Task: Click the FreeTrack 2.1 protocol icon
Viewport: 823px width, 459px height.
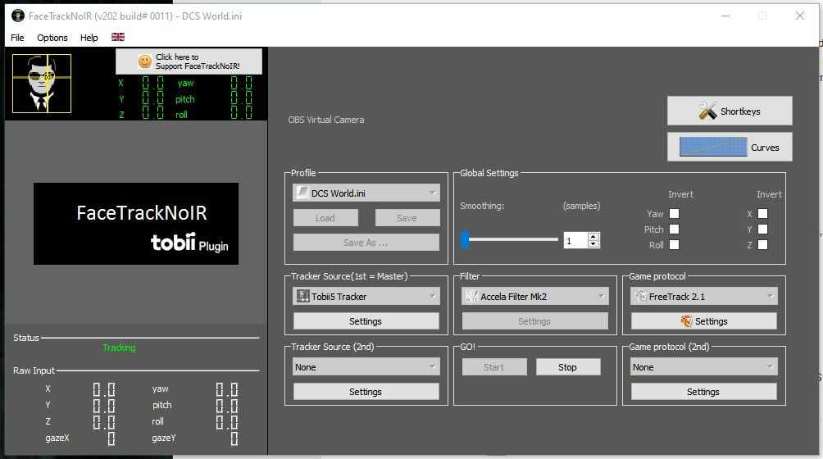Action: coord(641,296)
